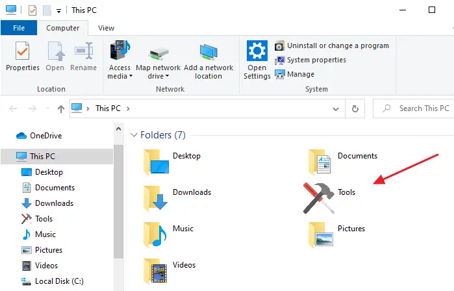Screen dimensions: 454x291
Task: Open System properties in the ribbon
Action: [x=310, y=60]
